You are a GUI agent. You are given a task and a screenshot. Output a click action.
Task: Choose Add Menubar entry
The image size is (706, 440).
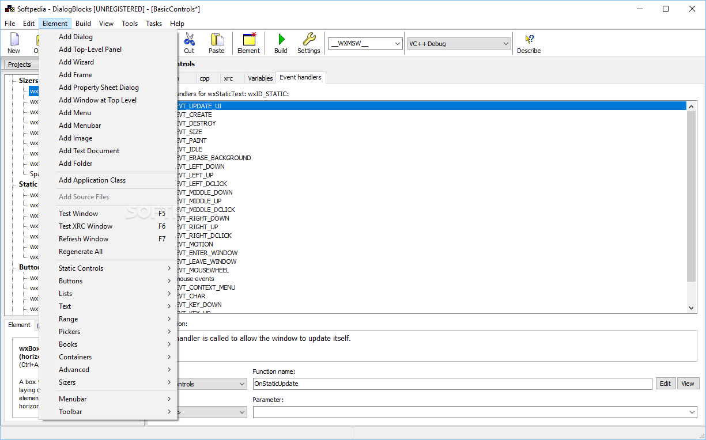click(x=108, y=126)
